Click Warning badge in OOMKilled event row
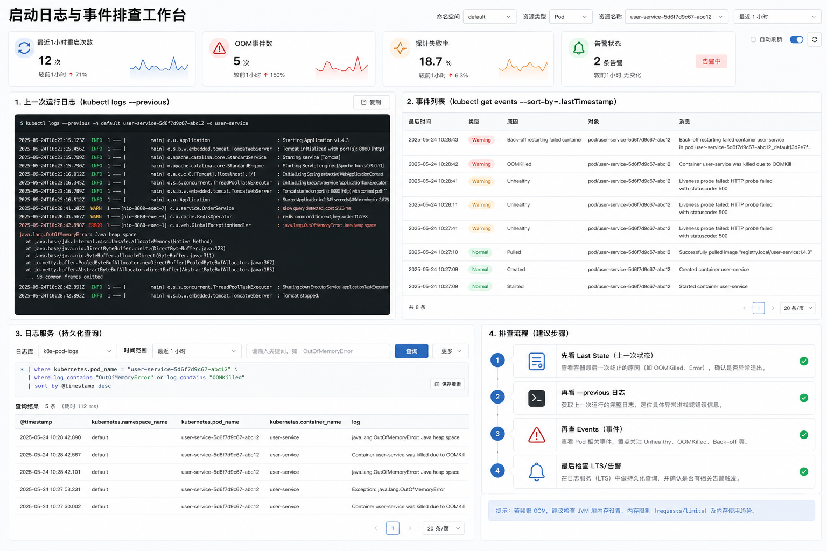This screenshot has width=827, height=551. [481, 164]
